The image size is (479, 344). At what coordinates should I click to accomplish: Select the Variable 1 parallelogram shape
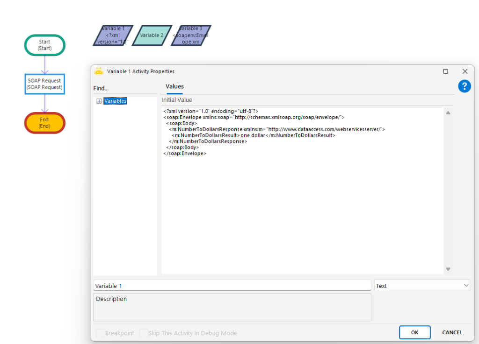(x=113, y=35)
